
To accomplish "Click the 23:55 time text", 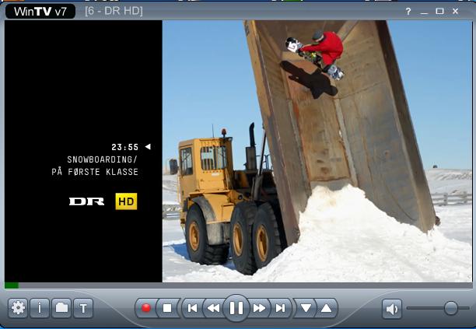I will pyautogui.click(x=124, y=147).
